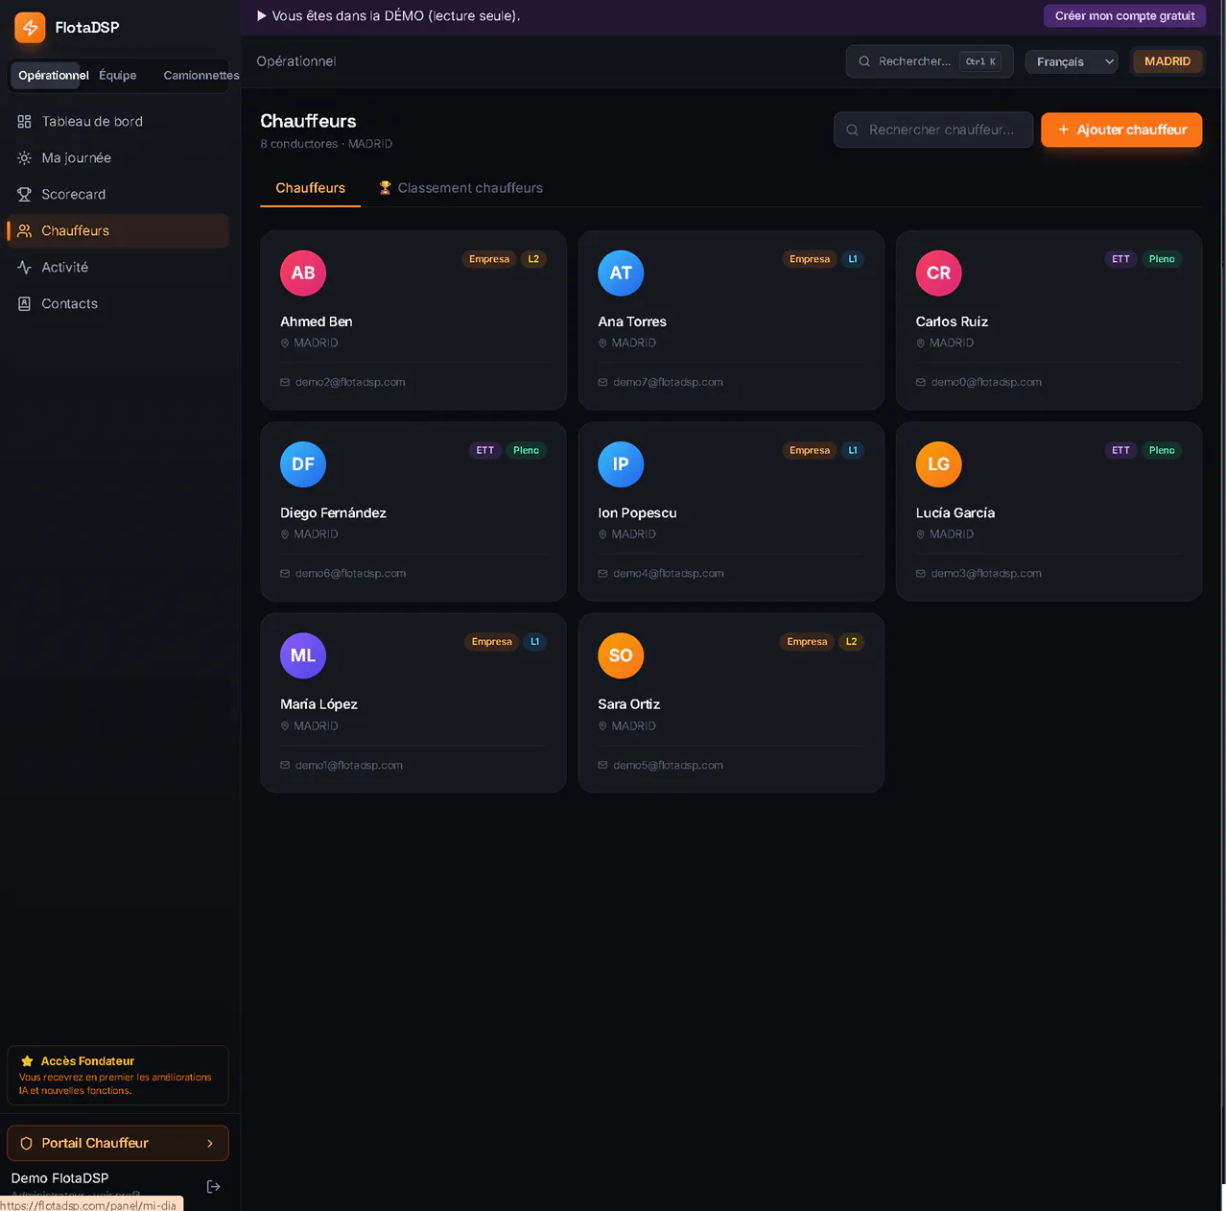Open the Classement chauffeurs tab
This screenshot has height=1211, width=1226.
pos(460,188)
